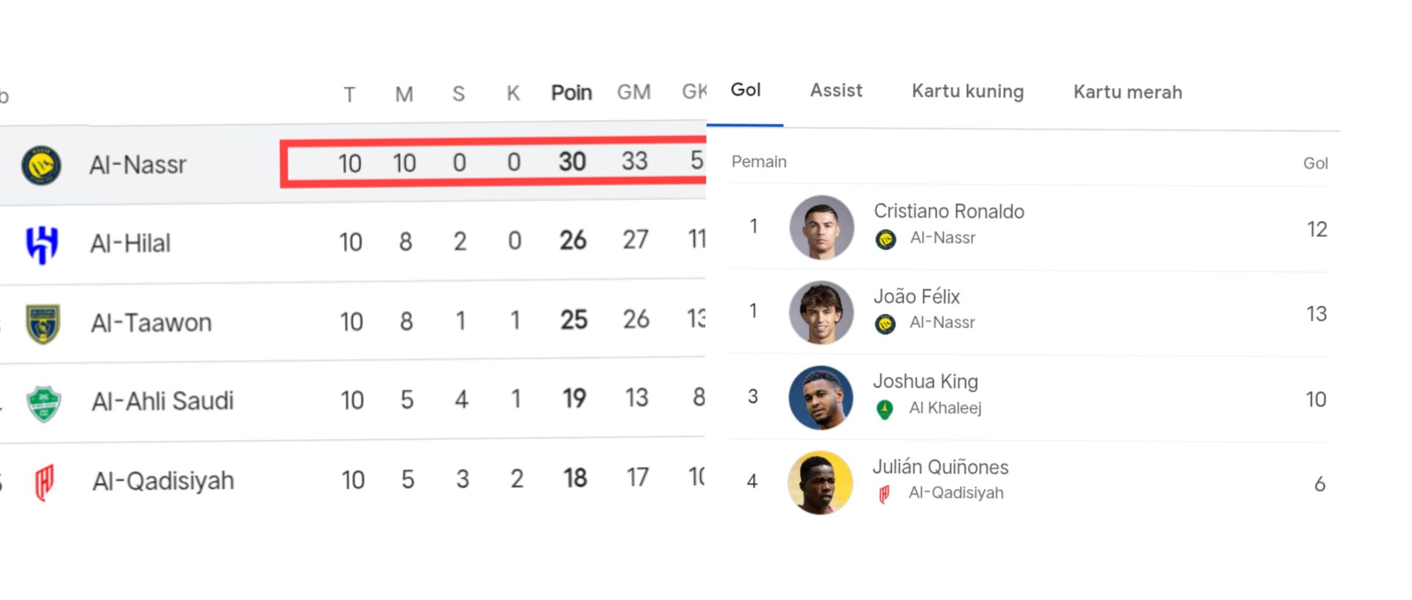The width and height of the screenshot is (1412, 600).
Task: Click Al-Nassr badge under Cristiano Ronaldo
Action: click(x=886, y=239)
